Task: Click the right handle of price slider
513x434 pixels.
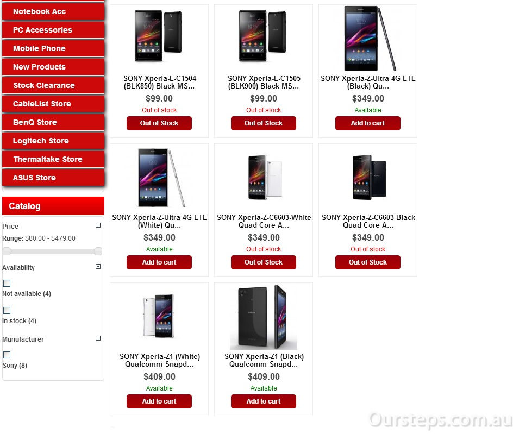Action: point(98,251)
